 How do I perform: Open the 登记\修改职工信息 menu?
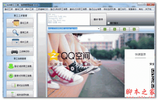click(x=59, y=9)
